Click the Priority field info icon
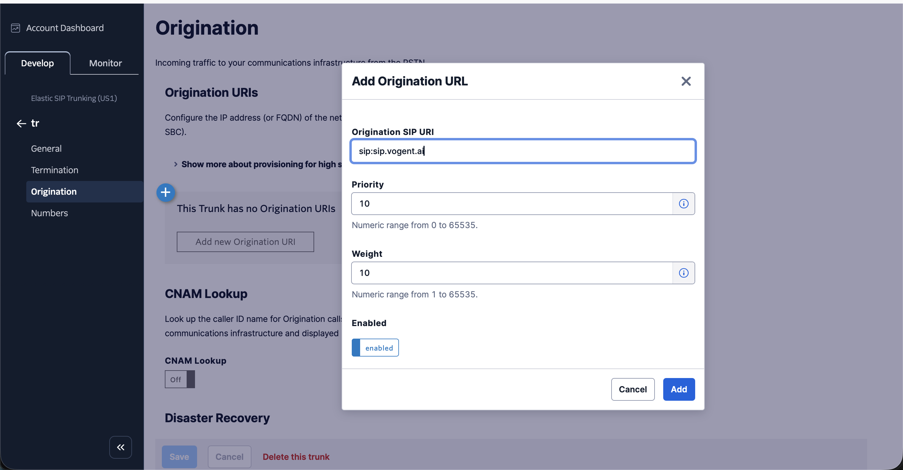The image size is (903, 470). point(683,204)
